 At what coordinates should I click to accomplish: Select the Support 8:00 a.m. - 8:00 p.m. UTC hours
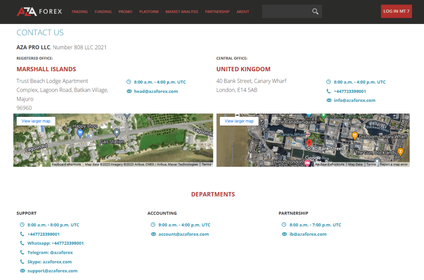pyautogui.click(x=53, y=224)
